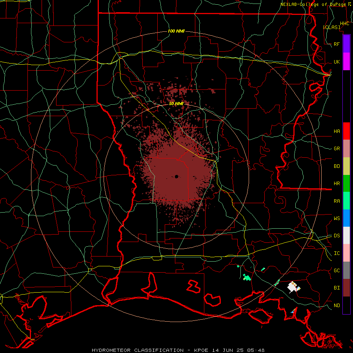Viewport: 353px width, 353px height.
Task: Select the GC gray legend swatch
Action: (x=346, y=270)
